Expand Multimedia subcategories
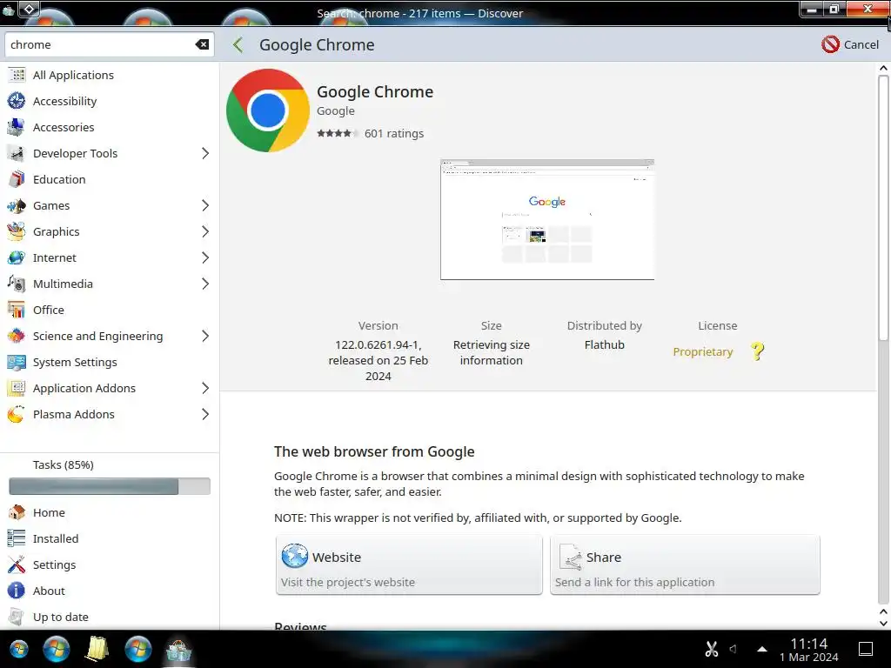Screen dimensions: 891x668 (205, 284)
